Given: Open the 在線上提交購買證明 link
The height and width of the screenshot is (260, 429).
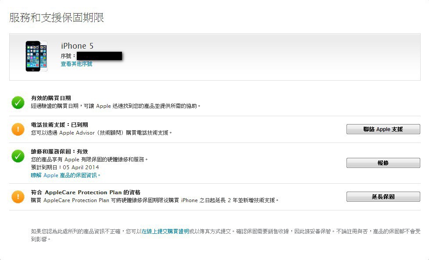Looking at the screenshot, I should point(165,232).
